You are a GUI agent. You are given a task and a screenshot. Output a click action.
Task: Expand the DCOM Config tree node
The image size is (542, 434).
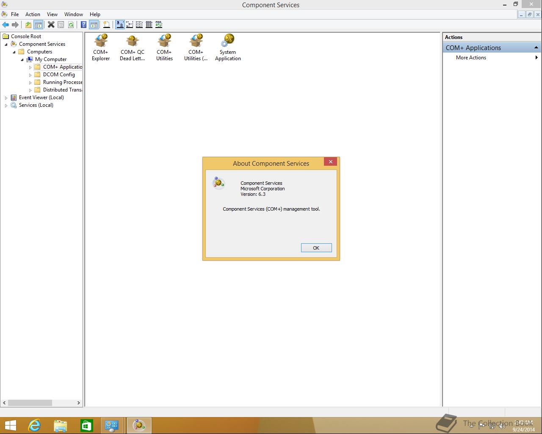tap(30, 75)
